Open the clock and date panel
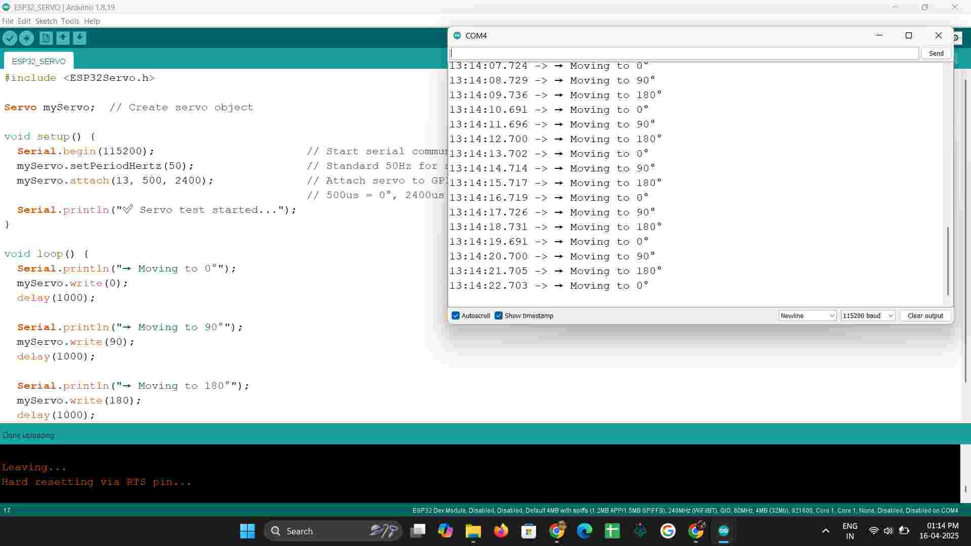The height and width of the screenshot is (546, 971). click(x=939, y=531)
